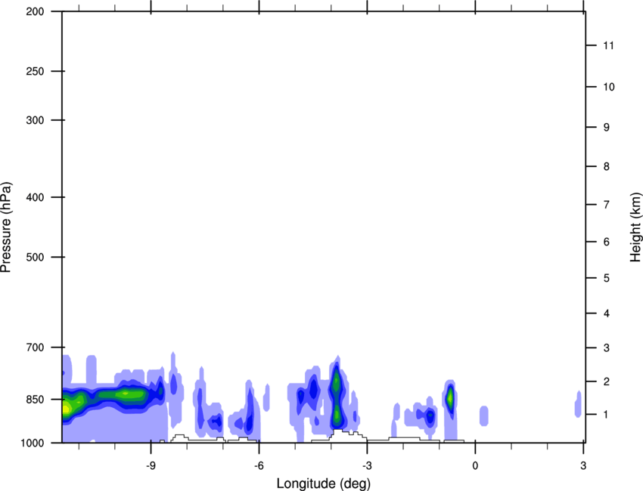Image resolution: width=643 pixels, height=491 pixels.
Task: Click the 'Pressure (hPa)' axis title
Action: click(6, 227)
